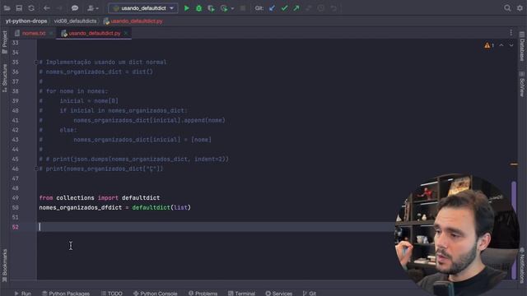The width and height of the screenshot is (527, 296).
Task: Open SciView tool window
Action: [522, 84]
